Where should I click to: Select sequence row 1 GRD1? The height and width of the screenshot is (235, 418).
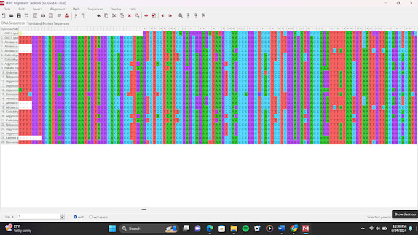pos(10,33)
